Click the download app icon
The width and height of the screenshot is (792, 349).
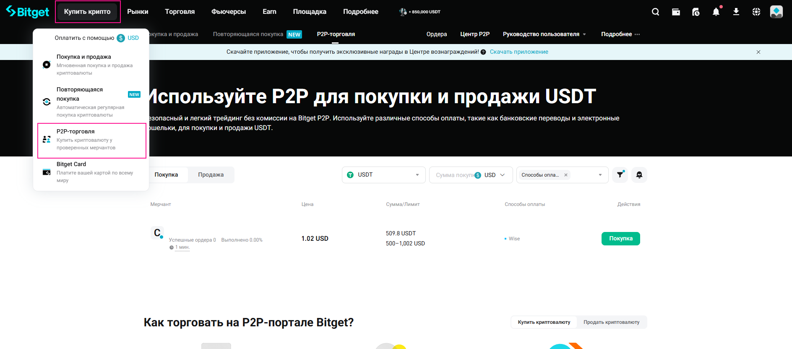[736, 12]
